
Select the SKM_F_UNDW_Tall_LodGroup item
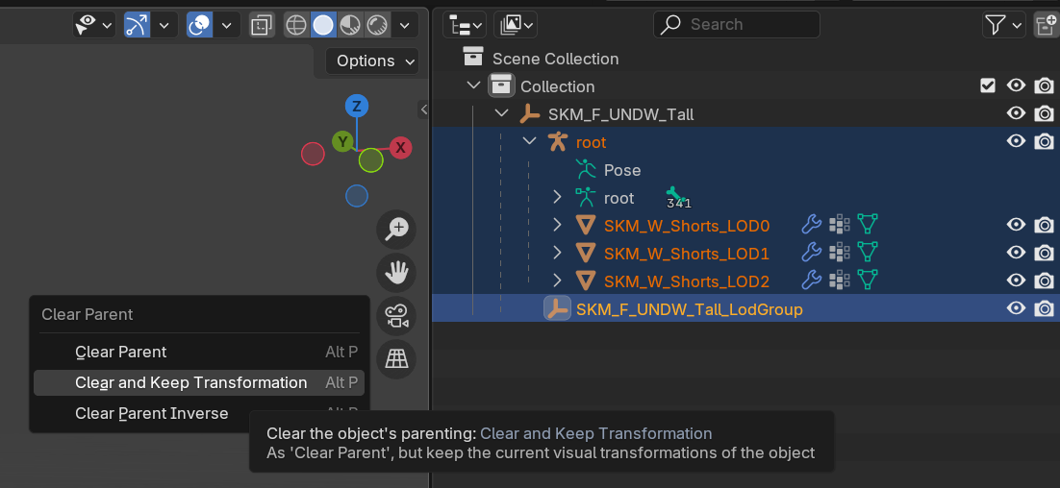click(689, 310)
